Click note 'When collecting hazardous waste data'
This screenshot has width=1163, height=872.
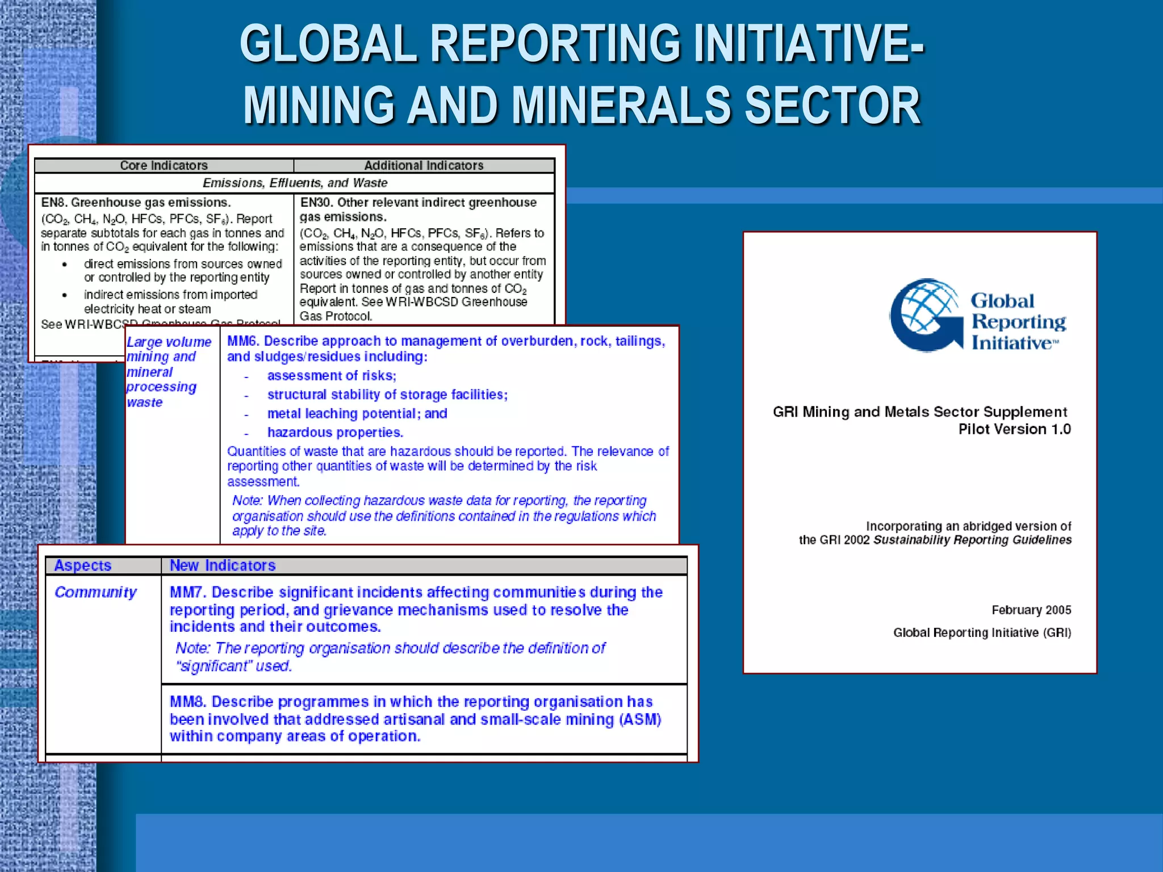[444, 515]
